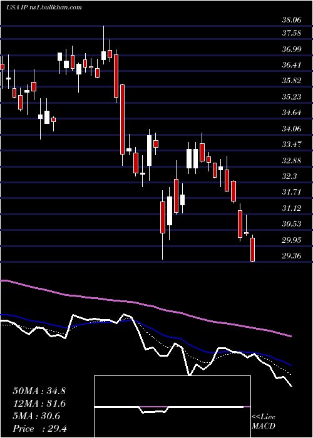
Task: Click the 12MA : 31.6 readout
Action: pyautogui.click(x=39, y=404)
